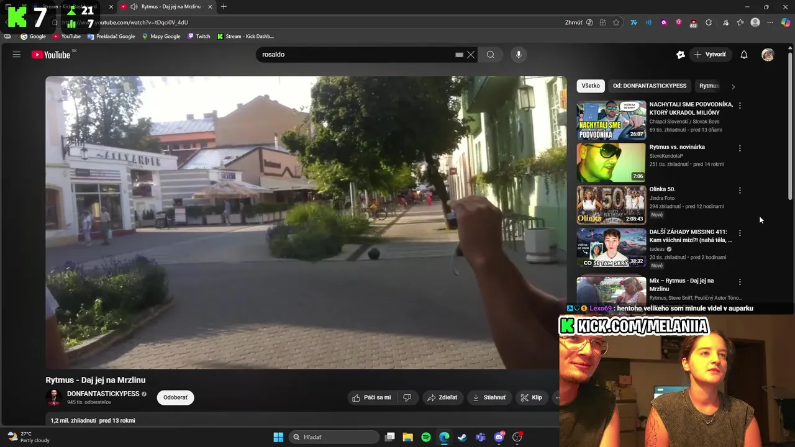Subscribe with the Odoberať button

tap(175, 397)
